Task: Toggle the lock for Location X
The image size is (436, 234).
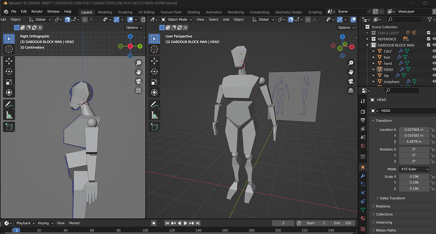Action: click(433, 130)
